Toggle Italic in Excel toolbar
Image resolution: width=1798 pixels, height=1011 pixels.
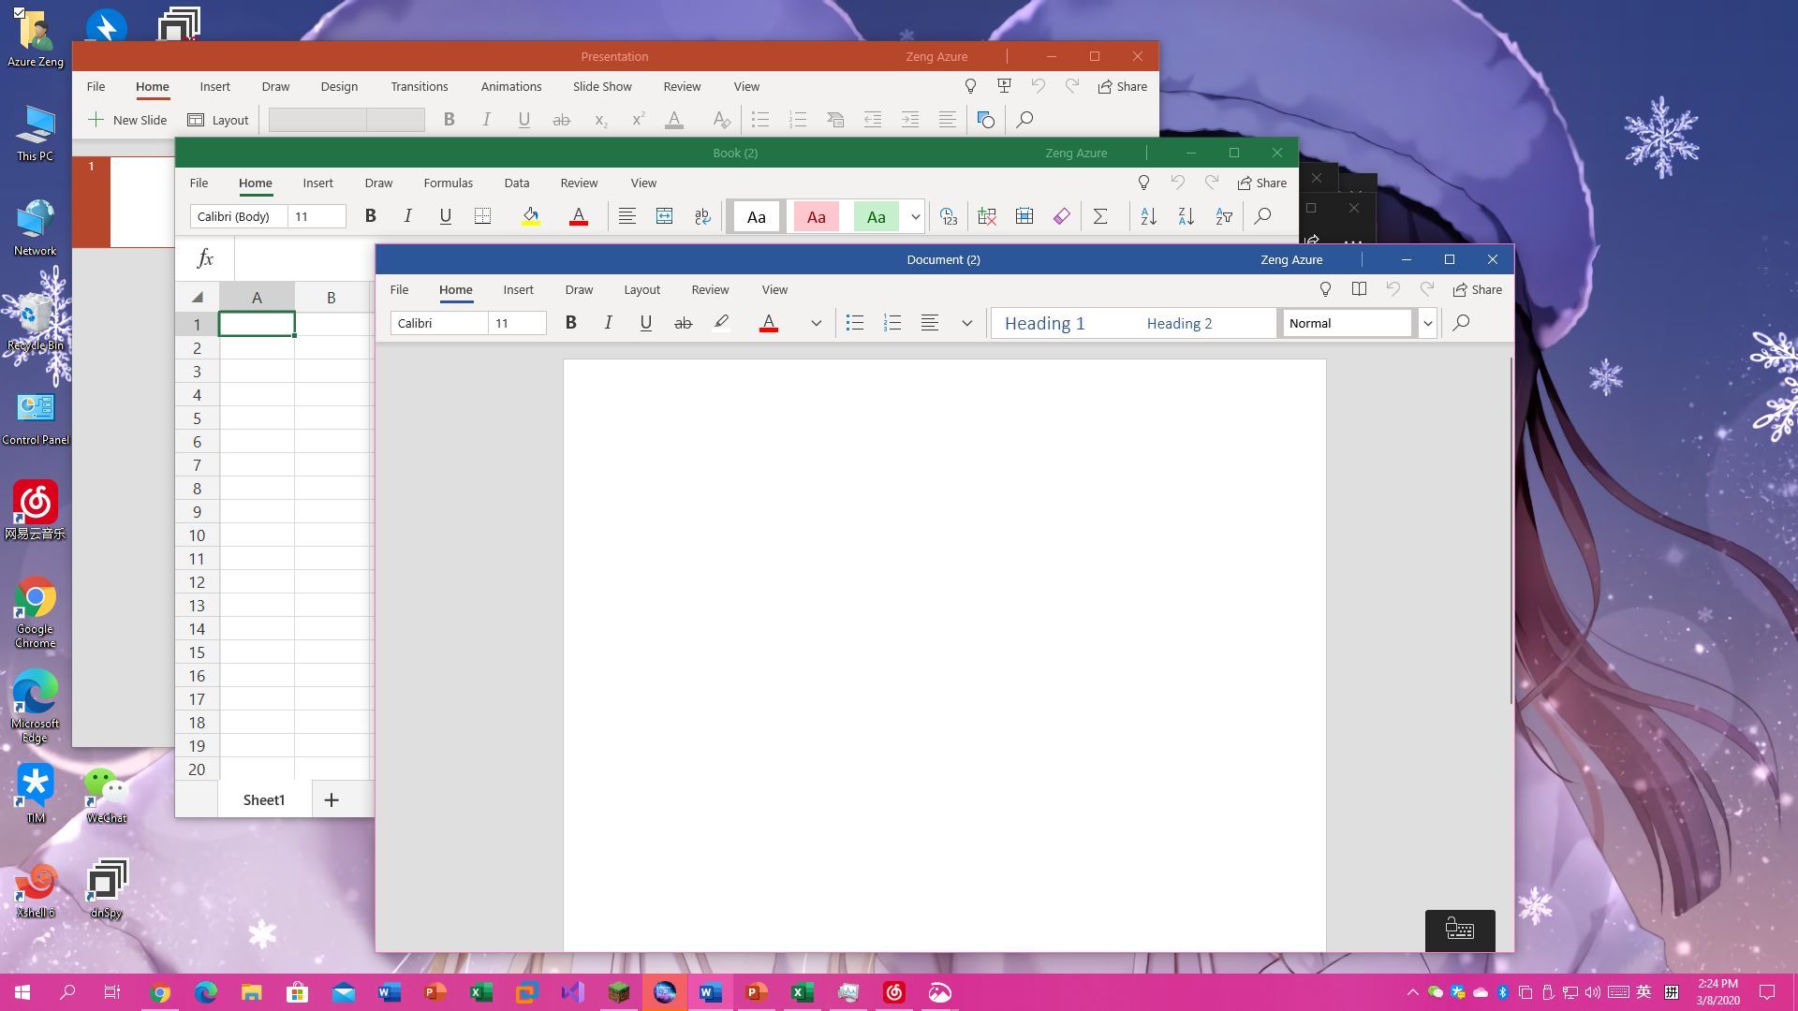tap(408, 216)
